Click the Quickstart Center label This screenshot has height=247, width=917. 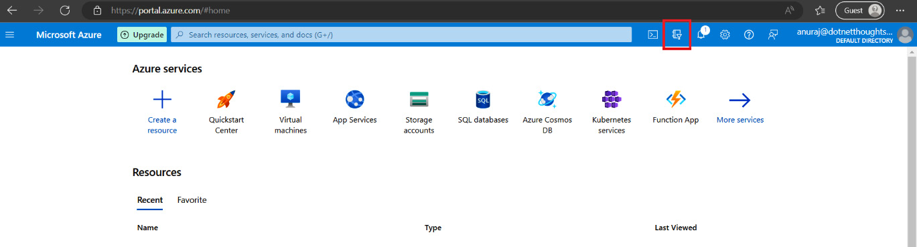tap(226, 125)
